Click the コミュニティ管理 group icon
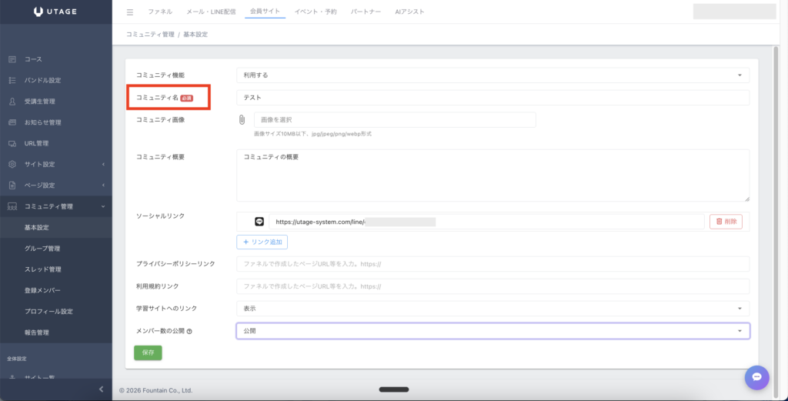Image resolution: width=788 pixels, height=401 pixels. [x=12, y=206]
